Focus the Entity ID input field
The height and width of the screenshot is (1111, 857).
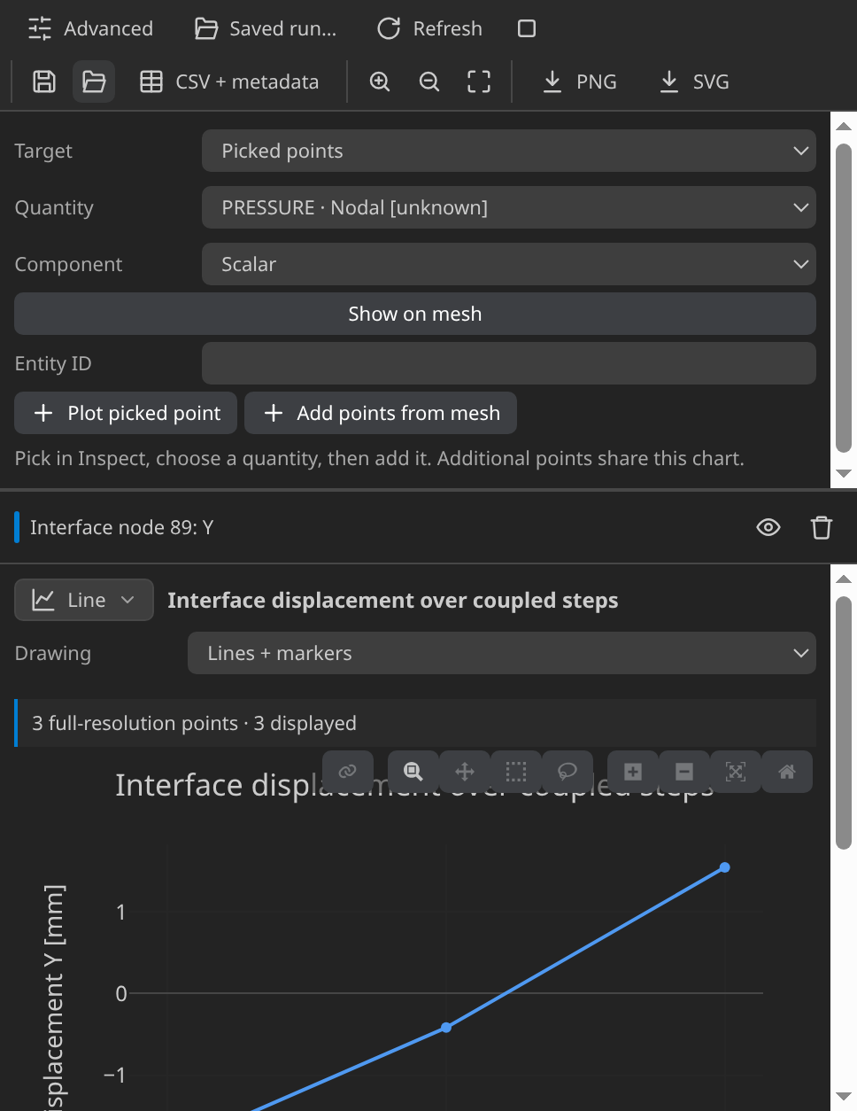pyautogui.click(x=509, y=363)
